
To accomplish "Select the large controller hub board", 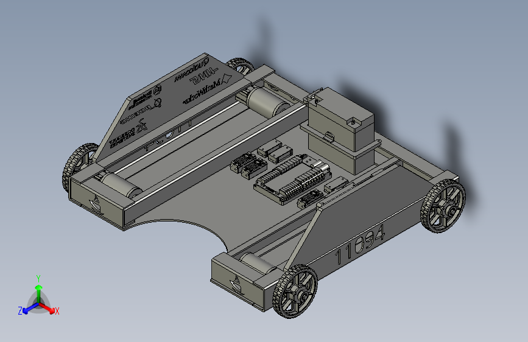I will pyautogui.click(x=292, y=180).
